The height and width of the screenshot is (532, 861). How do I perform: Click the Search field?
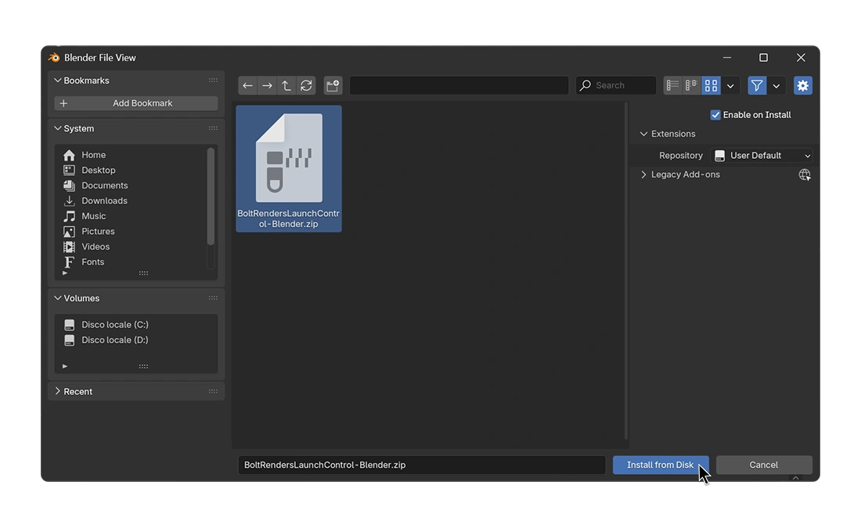tap(616, 85)
